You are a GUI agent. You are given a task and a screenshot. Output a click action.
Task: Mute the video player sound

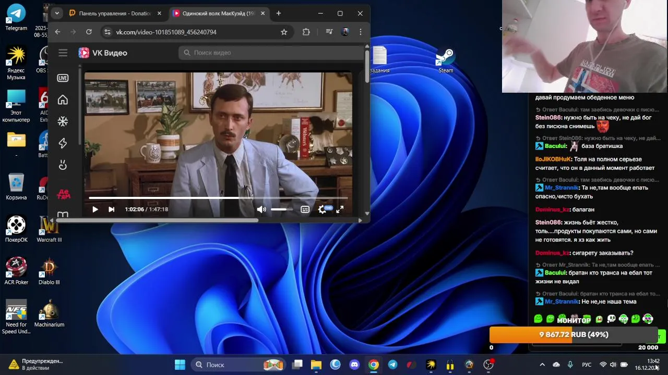tap(261, 209)
